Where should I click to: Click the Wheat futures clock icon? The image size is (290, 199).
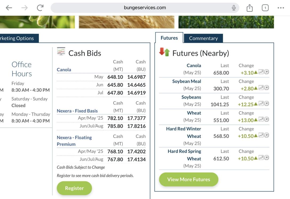[266, 119]
